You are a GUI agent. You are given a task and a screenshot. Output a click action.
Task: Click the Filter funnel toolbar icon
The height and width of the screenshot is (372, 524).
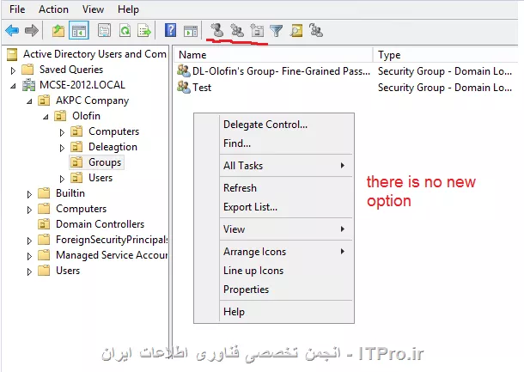click(x=276, y=31)
